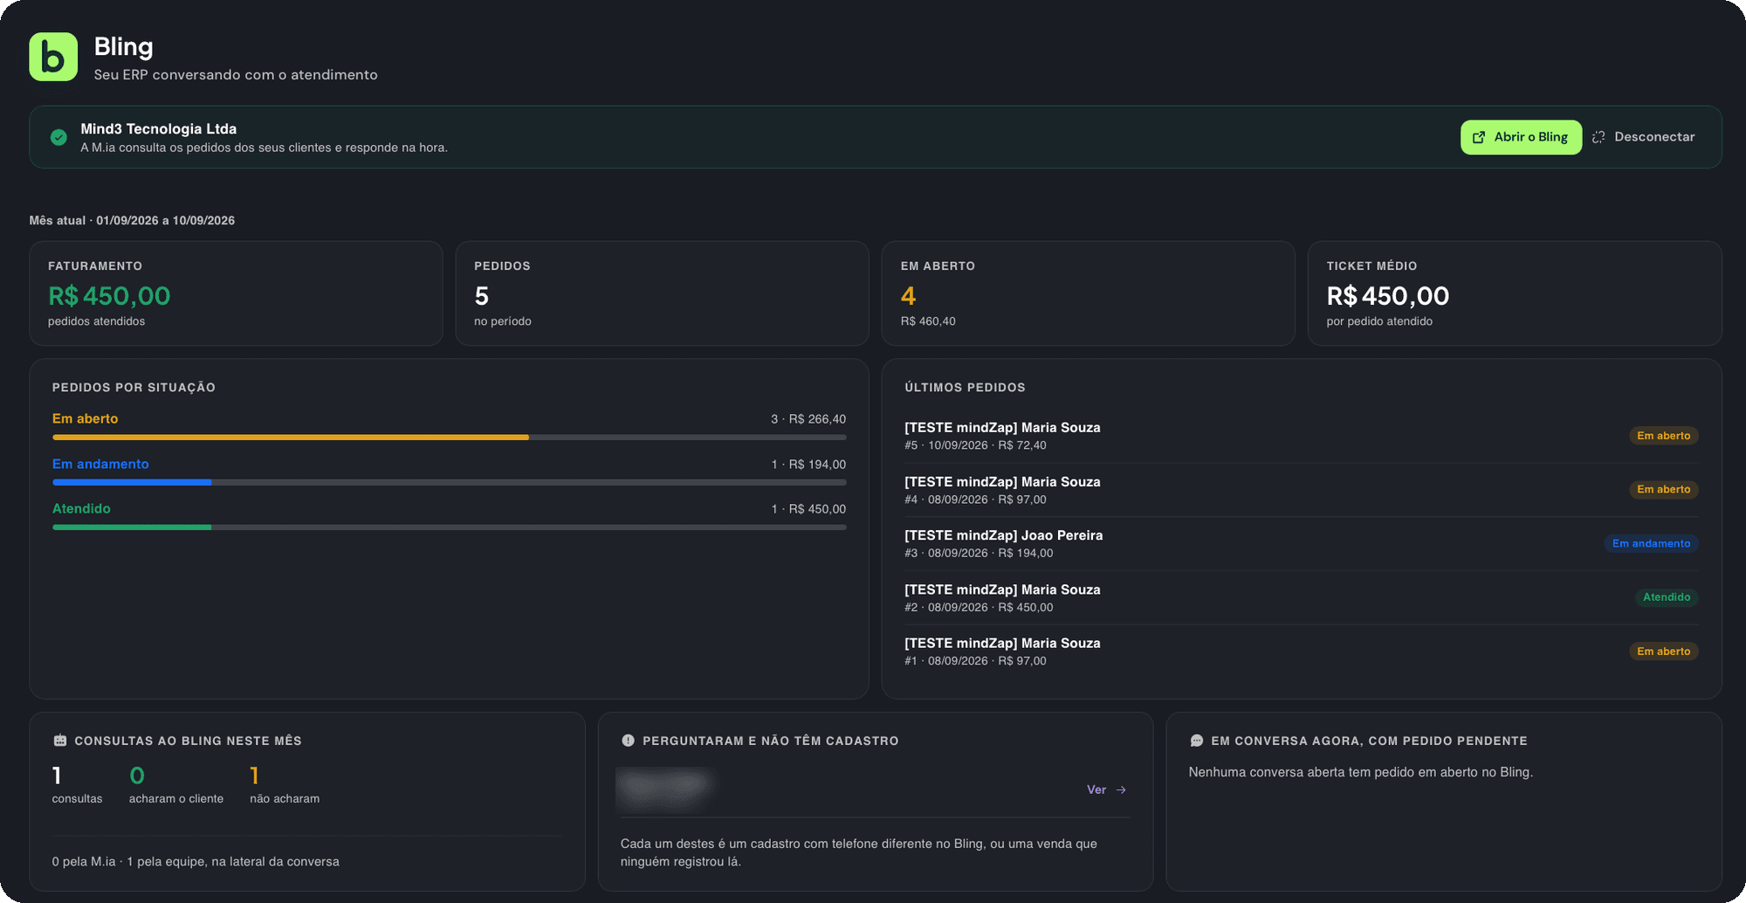The width and height of the screenshot is (1746, 903).
Task: Click "#1 · 08/09/2026 · R$ 97,00" order details
Action: click(975, 661)
